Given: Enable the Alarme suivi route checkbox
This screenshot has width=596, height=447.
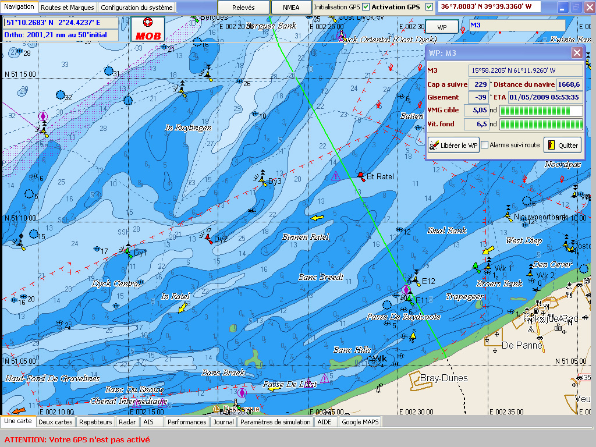Looking at the screenshot, I should click(485, 145).
